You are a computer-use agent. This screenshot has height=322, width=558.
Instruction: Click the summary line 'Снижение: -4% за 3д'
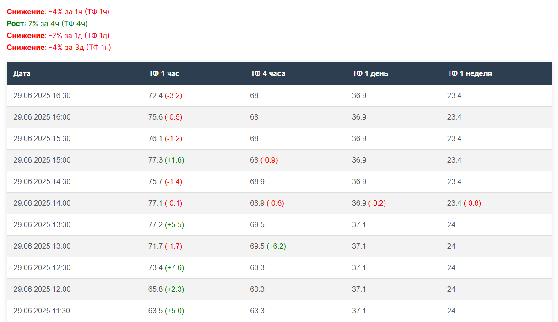59,47
